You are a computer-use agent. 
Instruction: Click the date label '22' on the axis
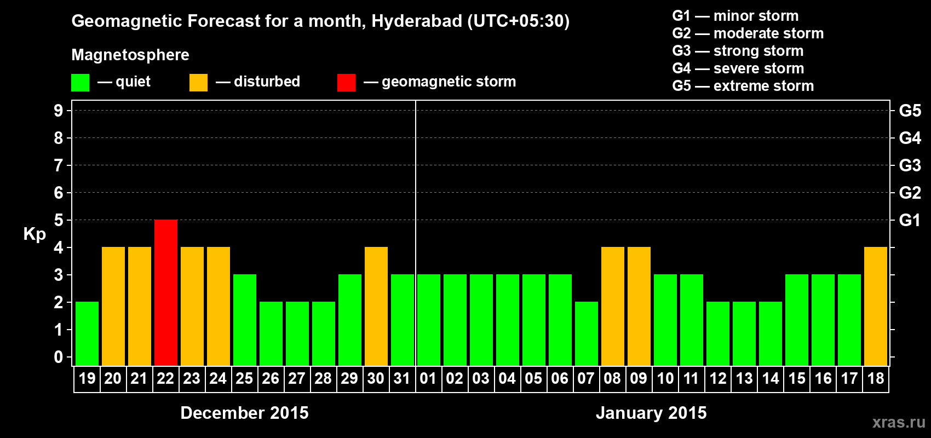coord(166,378)
